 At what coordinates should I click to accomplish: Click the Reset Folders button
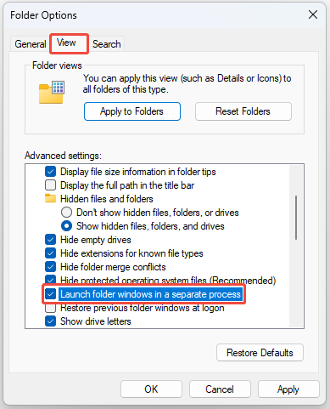click(x=243, y=111)
